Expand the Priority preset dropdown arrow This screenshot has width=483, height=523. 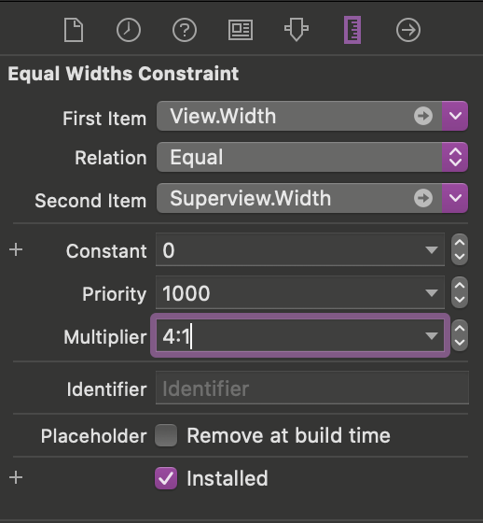point(432,293)
